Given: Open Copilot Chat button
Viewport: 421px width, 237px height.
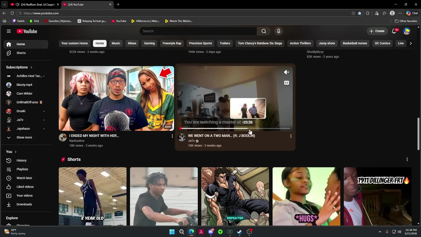Looking at the screenshot, I should click(x=412, y=13).
